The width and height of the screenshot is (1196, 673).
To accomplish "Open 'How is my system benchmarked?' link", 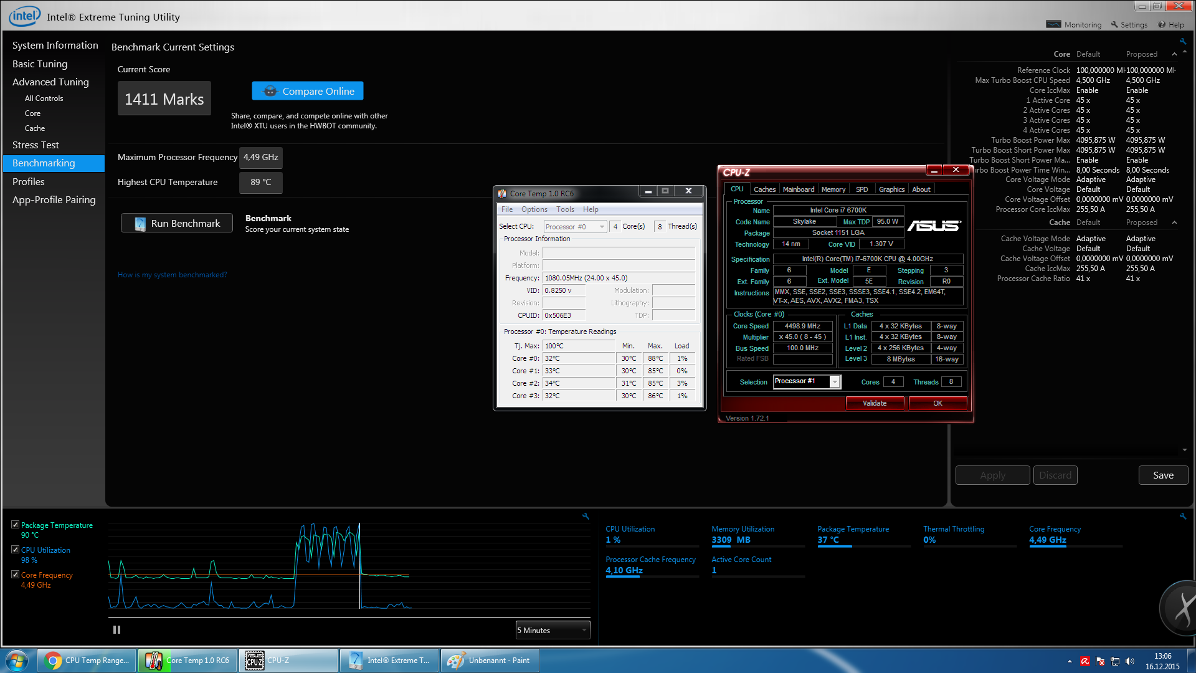I will click(172, 275).
